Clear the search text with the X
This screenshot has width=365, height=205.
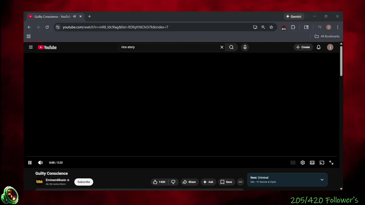tap(222, 47)
